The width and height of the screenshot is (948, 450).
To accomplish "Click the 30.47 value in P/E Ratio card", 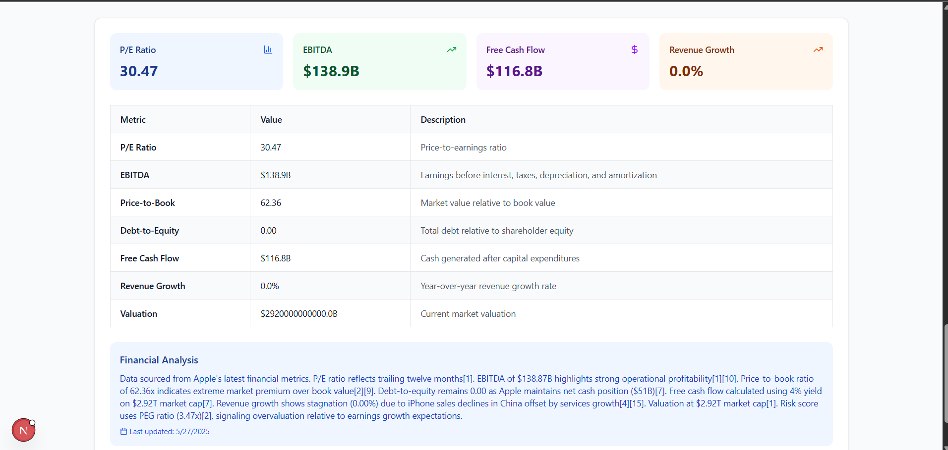I will (139, 71).
